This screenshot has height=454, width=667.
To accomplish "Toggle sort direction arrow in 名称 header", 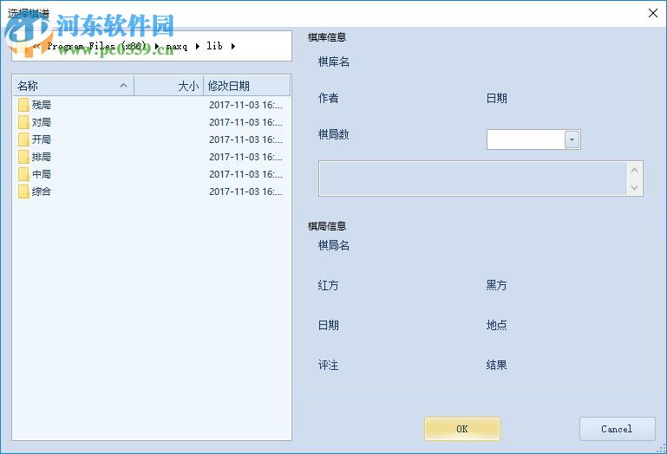I will tap(123, 86).
